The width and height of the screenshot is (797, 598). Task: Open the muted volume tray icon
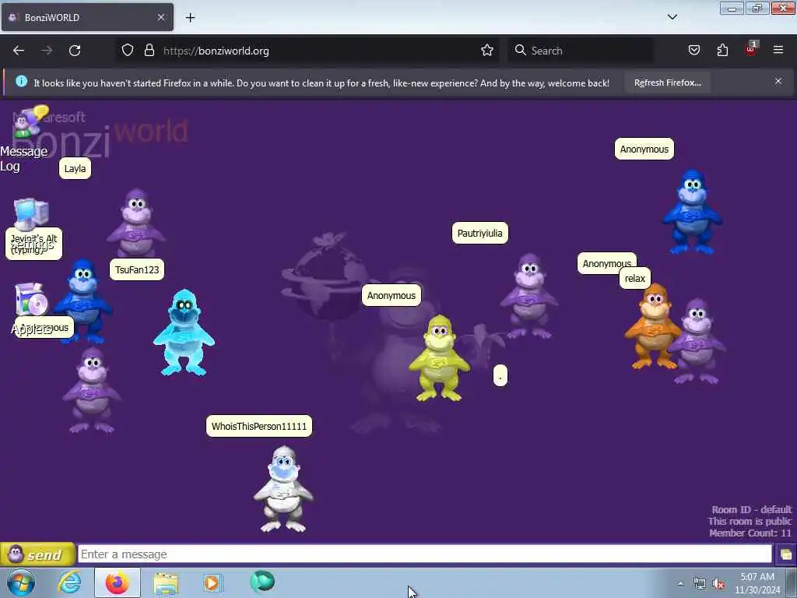tap(718, 584)
